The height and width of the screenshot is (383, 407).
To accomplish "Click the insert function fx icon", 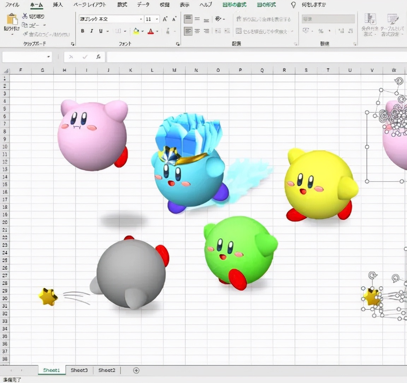I will (98, 57).
